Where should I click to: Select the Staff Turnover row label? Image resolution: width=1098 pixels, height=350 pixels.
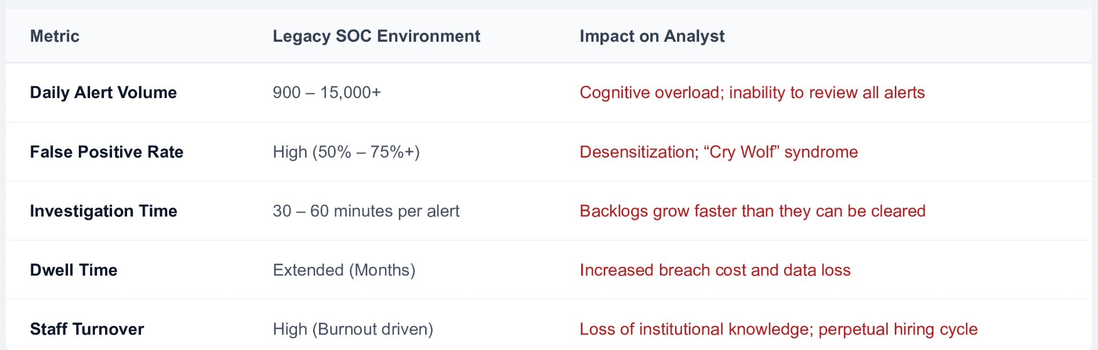tap(87, 329)
